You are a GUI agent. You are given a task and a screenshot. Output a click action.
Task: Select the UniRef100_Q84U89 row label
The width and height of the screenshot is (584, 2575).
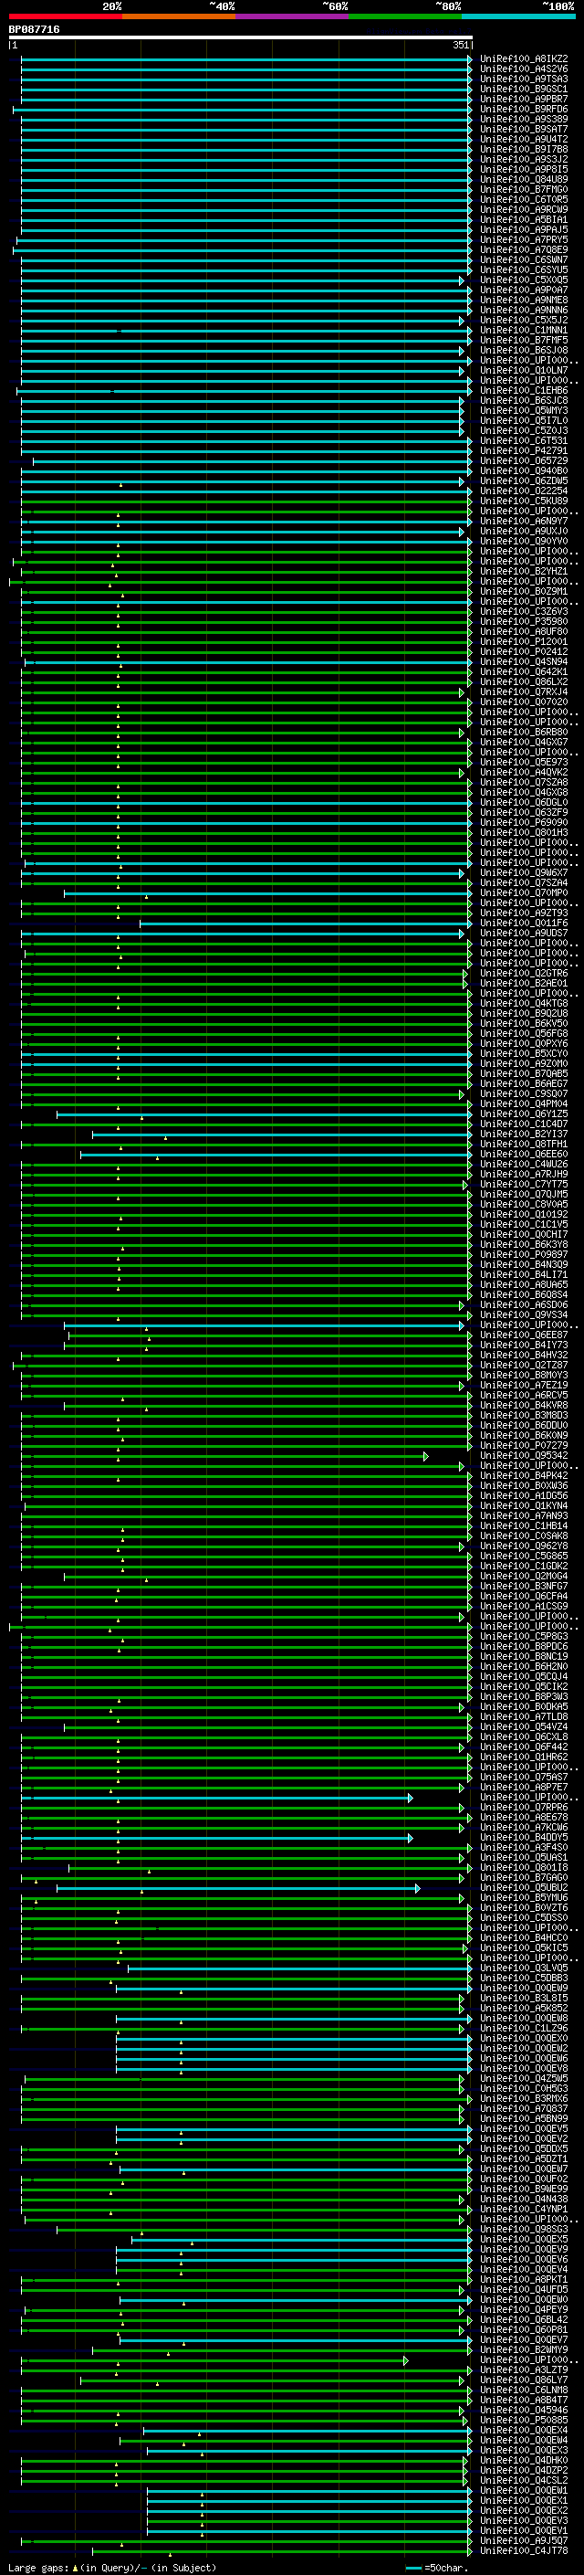[524, 180]
